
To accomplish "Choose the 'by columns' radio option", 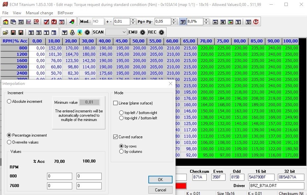I will click(x=121, y=152).
